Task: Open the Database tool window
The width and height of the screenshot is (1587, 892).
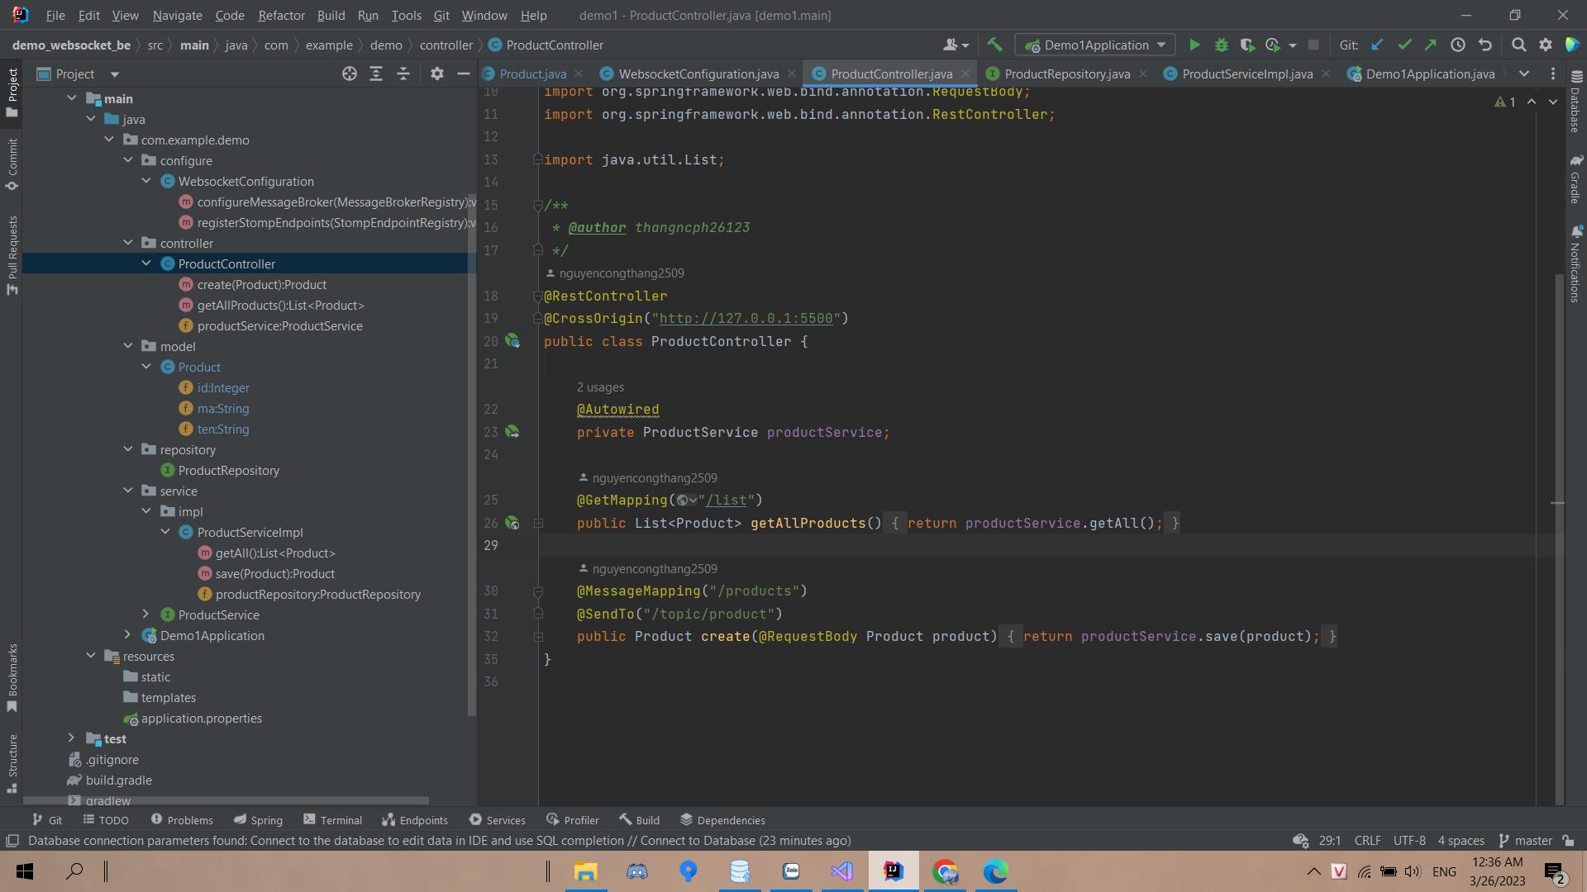Action: [1575, 101]
